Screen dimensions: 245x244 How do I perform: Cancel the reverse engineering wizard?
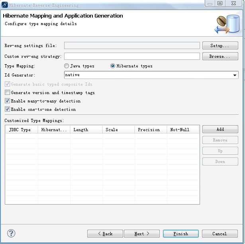(x=220, y=234)
